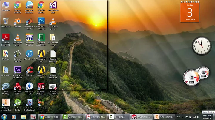
Task: Launch the blender desktop shortcut
Action: coord(18,23)
